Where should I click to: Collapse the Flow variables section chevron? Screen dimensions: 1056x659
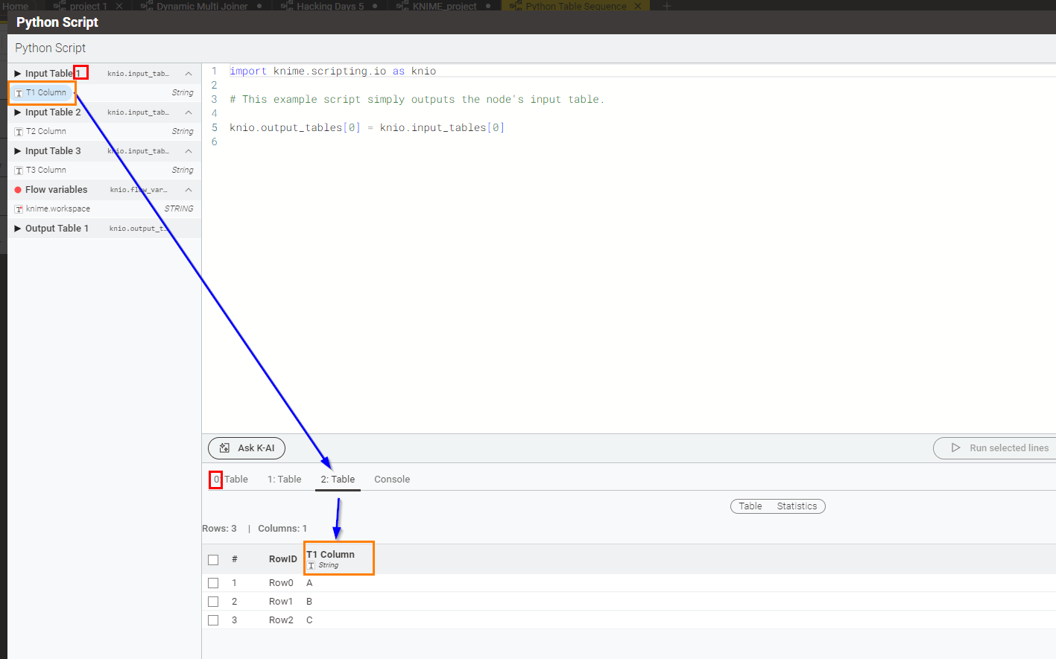pos(189,190)
